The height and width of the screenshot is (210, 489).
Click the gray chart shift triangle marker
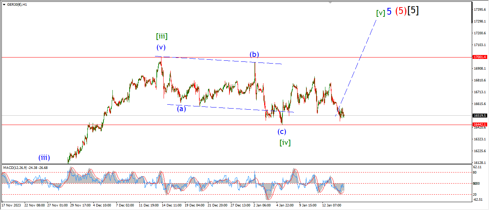point(330,3)
